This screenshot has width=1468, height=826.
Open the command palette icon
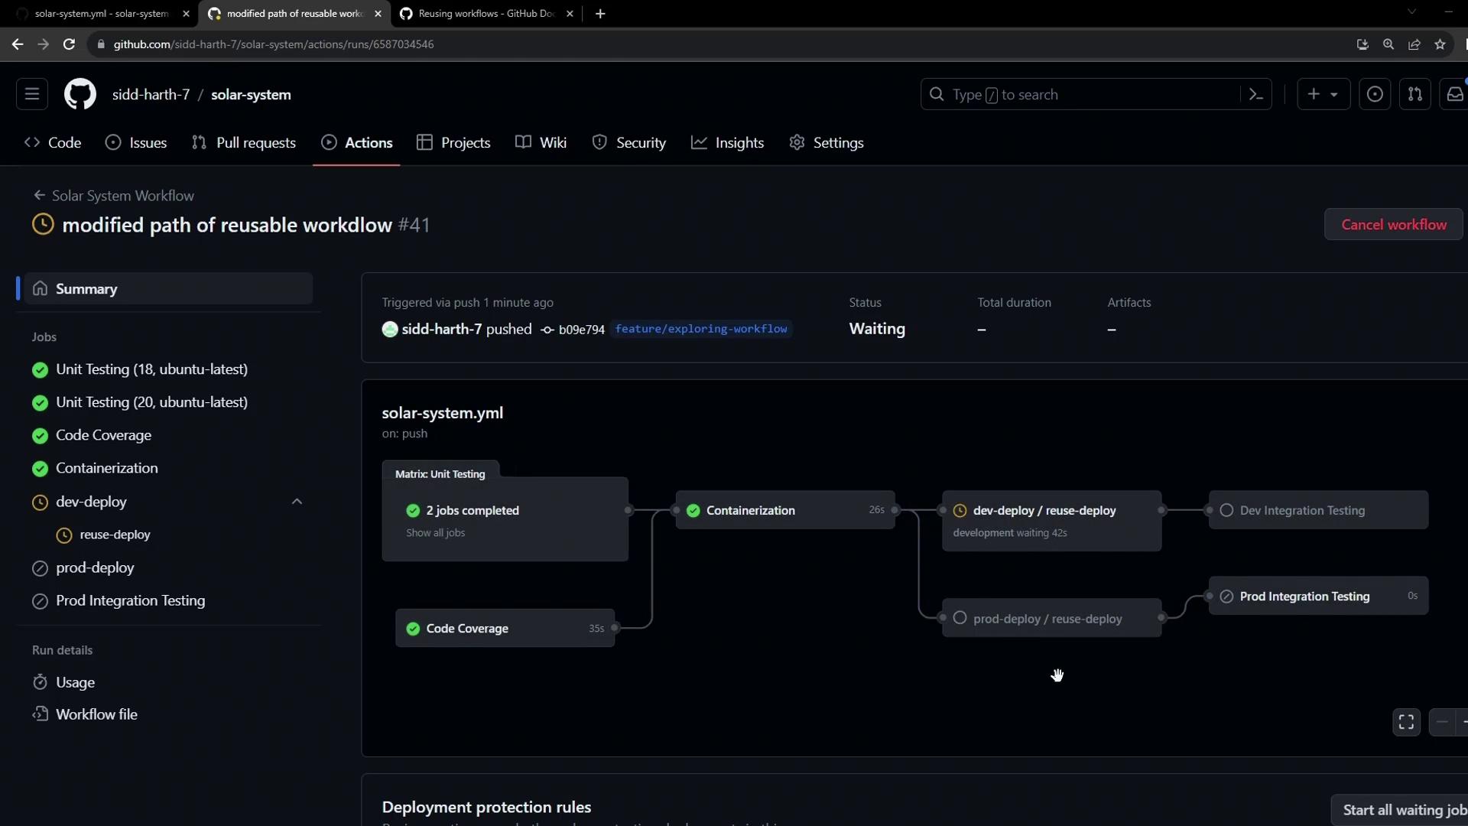tap(1255, 95)
